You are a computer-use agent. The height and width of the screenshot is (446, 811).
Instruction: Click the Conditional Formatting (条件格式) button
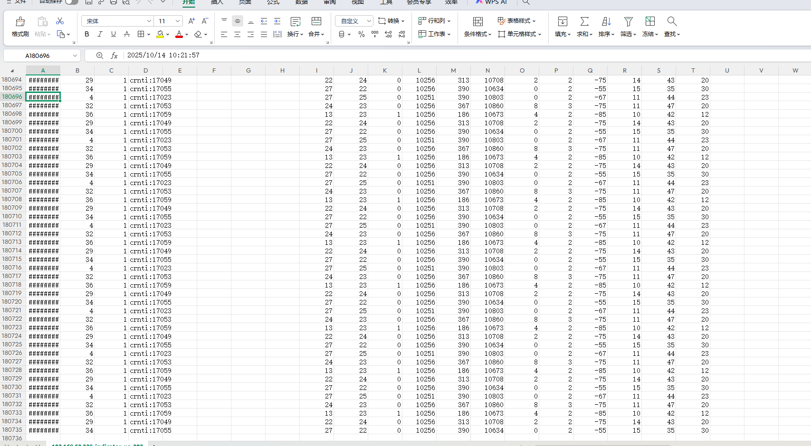coord(477,27)
